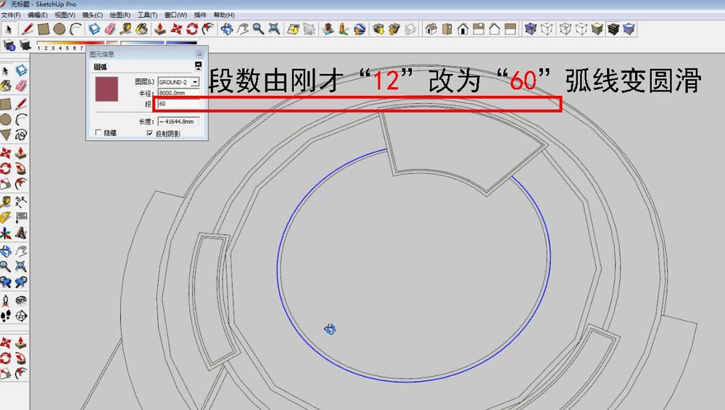Click the Add Location icon
The width and height of the screenshot is (725, 410).
tap(293, 29)
